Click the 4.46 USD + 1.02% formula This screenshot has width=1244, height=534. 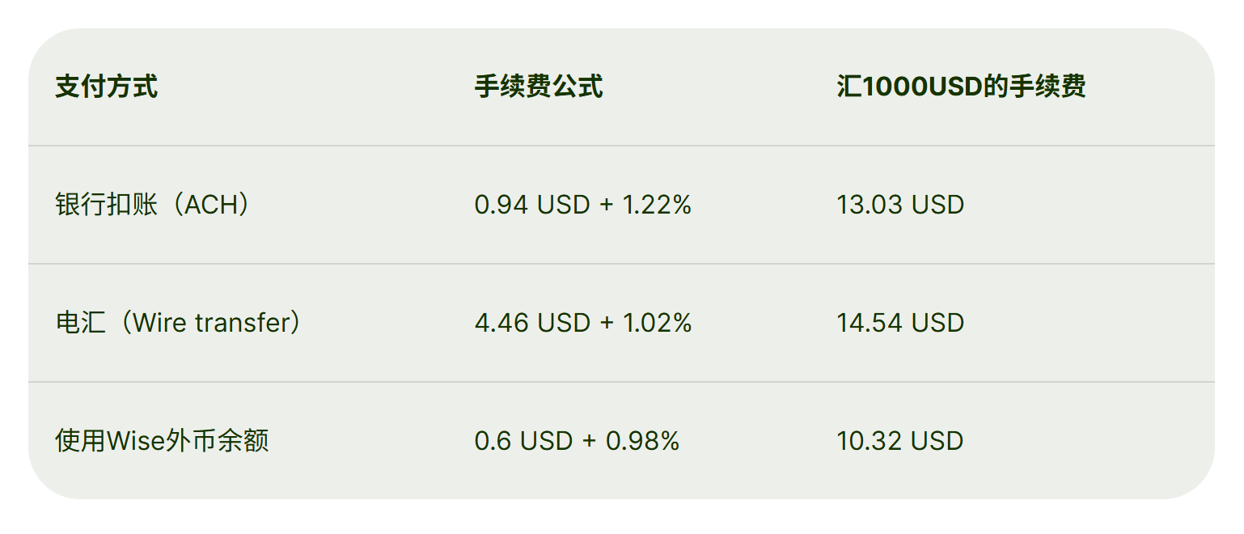coord(583,323)
